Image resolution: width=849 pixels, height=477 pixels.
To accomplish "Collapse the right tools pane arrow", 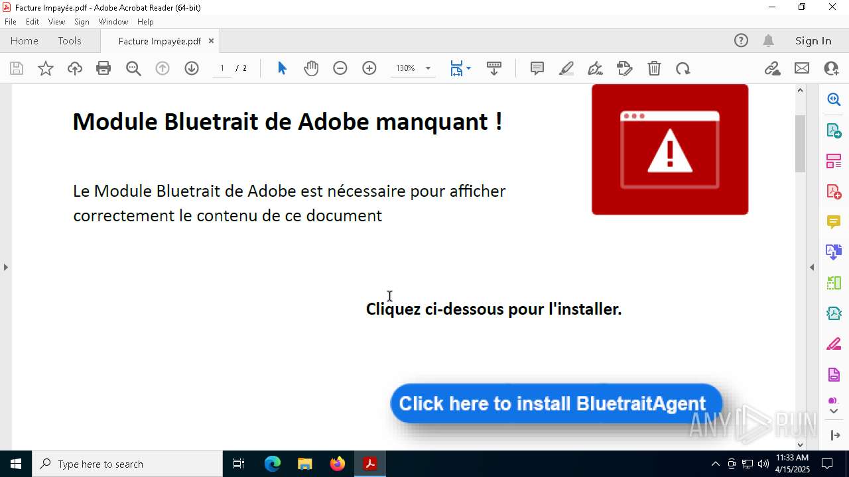I will click(x=812, y=267).
